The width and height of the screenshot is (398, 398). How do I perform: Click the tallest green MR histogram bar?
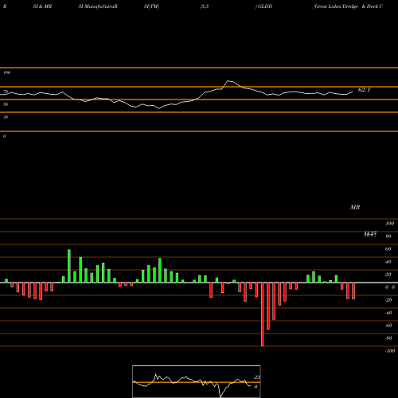(x=69, y=266)
